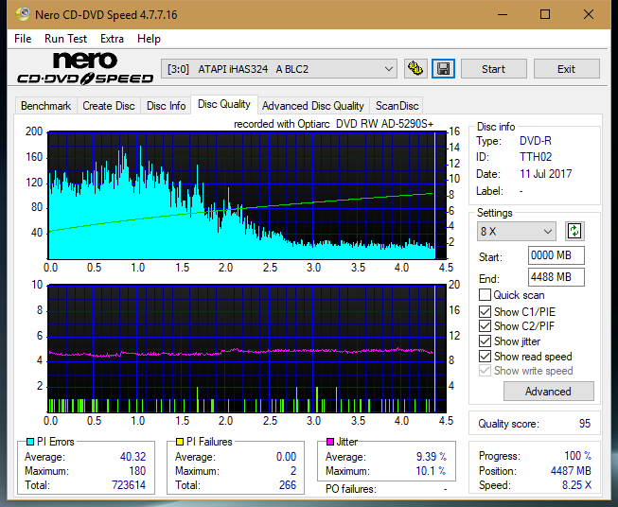This screenshot has width=618, height=507.
Task: Disable Show read speed checkbox
Action: coord(485,356)
